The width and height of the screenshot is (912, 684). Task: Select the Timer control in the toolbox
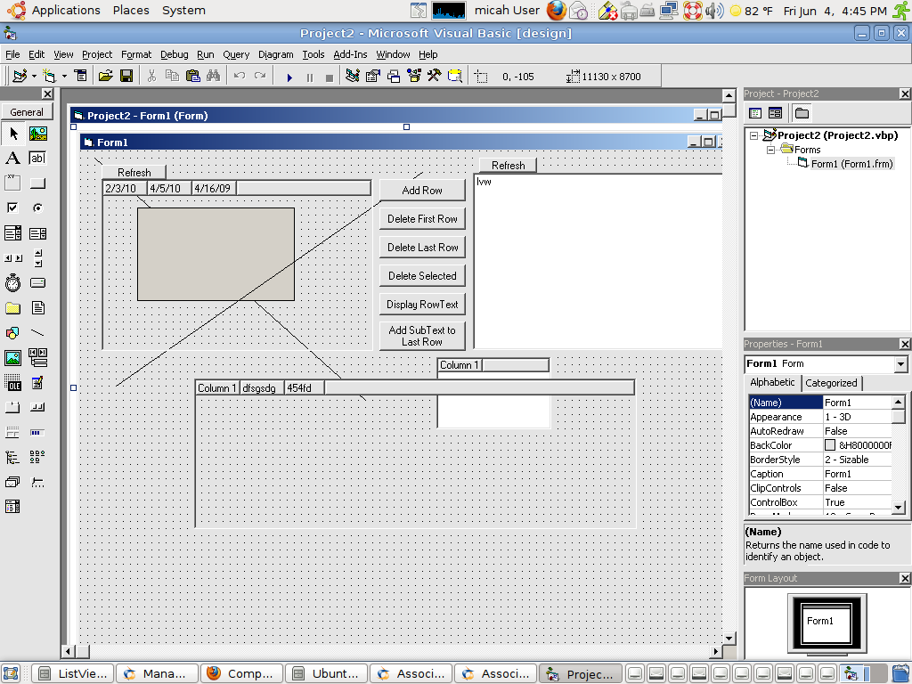[12, 282]
